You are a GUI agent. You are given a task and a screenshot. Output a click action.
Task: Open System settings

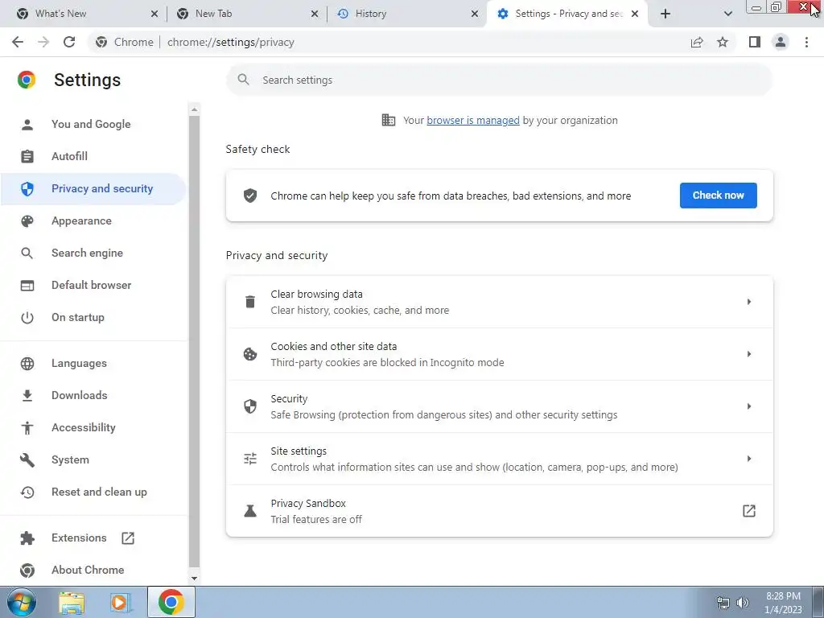(93, 459)
